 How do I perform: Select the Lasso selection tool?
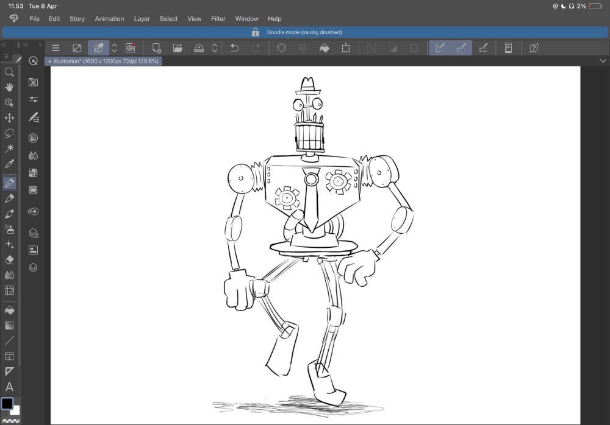point(9,133)
